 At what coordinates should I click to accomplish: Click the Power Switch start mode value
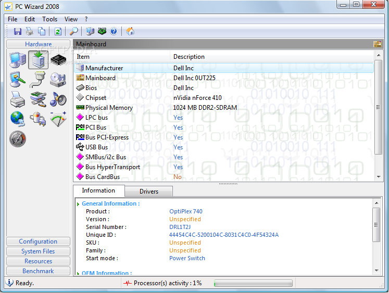[187, 258]
